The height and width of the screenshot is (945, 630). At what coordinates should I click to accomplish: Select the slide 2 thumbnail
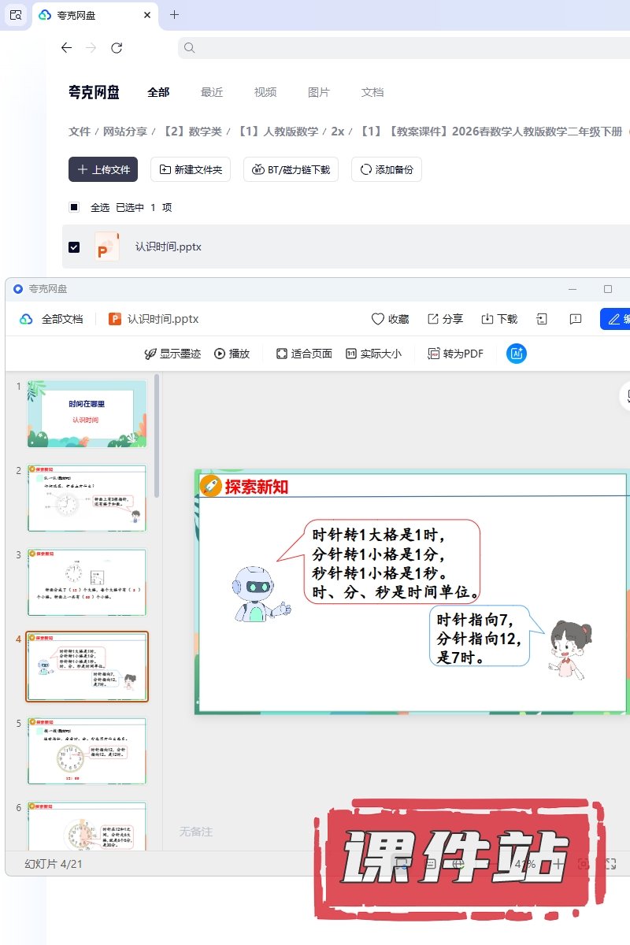point(87,498)
